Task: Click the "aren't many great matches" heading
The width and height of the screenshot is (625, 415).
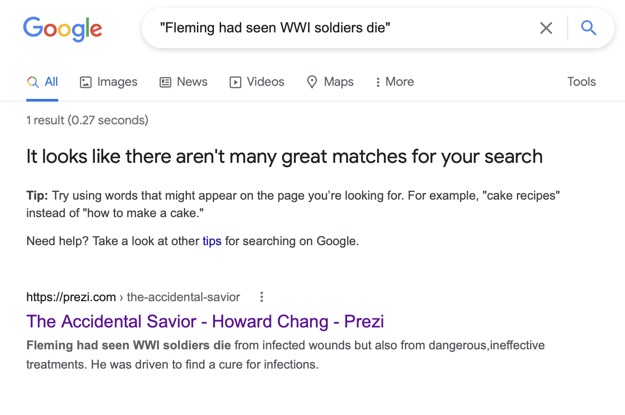Action: [x=284, y=157]
